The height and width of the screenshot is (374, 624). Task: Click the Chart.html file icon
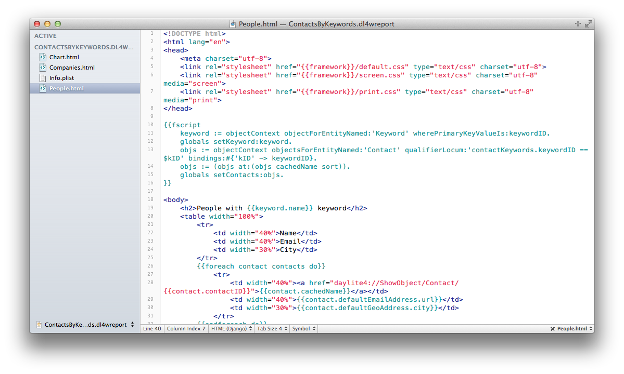pyautogui.click(x=43, y=57)
